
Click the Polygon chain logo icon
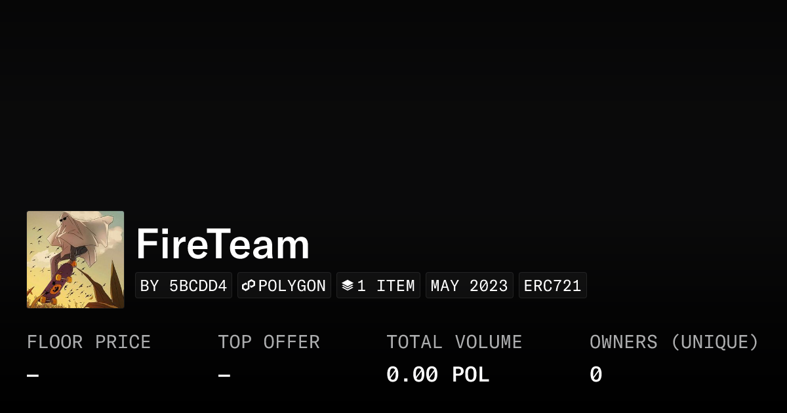click(x=249, y=286)
